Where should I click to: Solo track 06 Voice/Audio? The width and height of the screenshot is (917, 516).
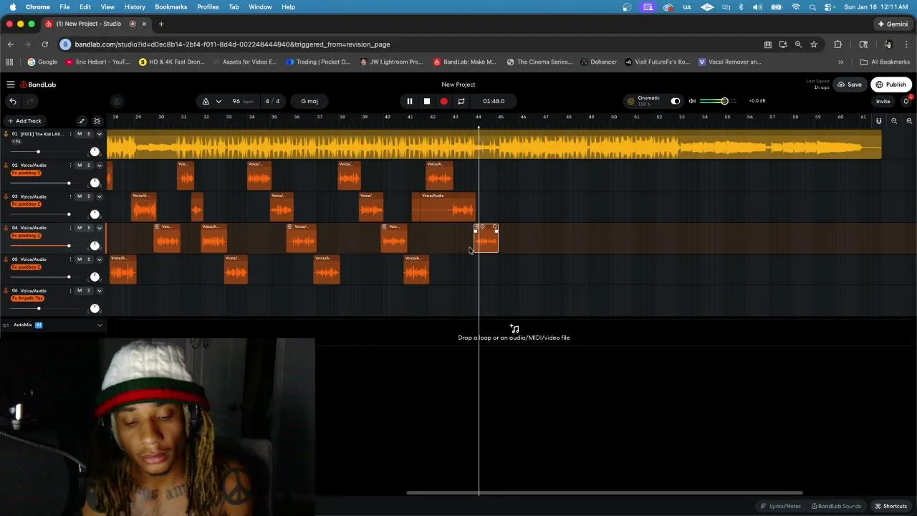[x=89, y=290]
